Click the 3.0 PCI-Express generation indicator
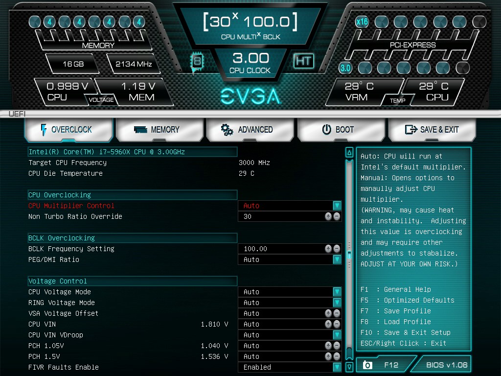The height and width of the screenshot is (376, 501). (x=345, y=68)
